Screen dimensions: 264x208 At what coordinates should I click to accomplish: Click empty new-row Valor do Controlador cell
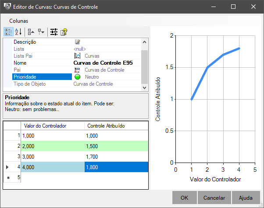[53, 177]
